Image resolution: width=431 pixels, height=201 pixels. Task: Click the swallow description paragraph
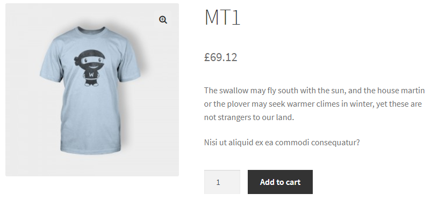[314, 104]
